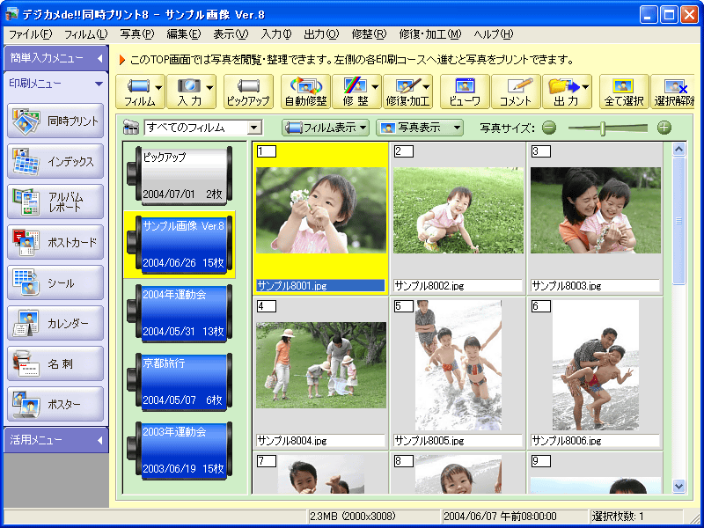Collapse the 印刷メニュー panel
Screen dimensions: 704x528
55,84
